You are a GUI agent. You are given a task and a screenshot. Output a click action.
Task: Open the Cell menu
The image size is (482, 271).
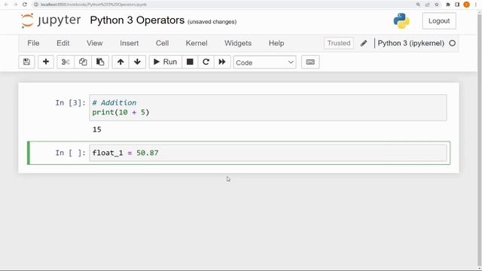(x=162, y=44)
